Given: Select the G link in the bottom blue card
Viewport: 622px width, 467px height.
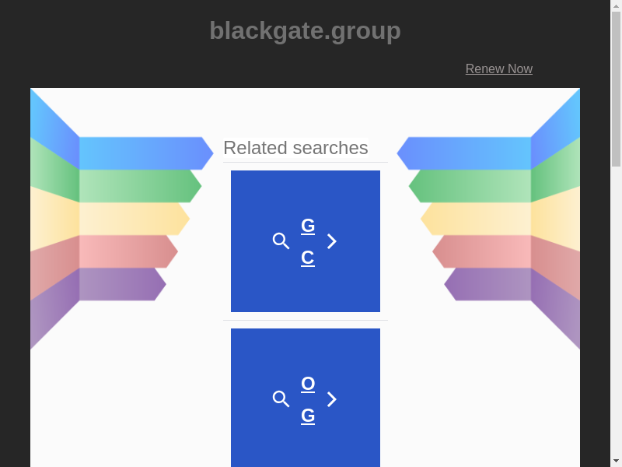Looking at the screenshot, I should pos(308,416).
